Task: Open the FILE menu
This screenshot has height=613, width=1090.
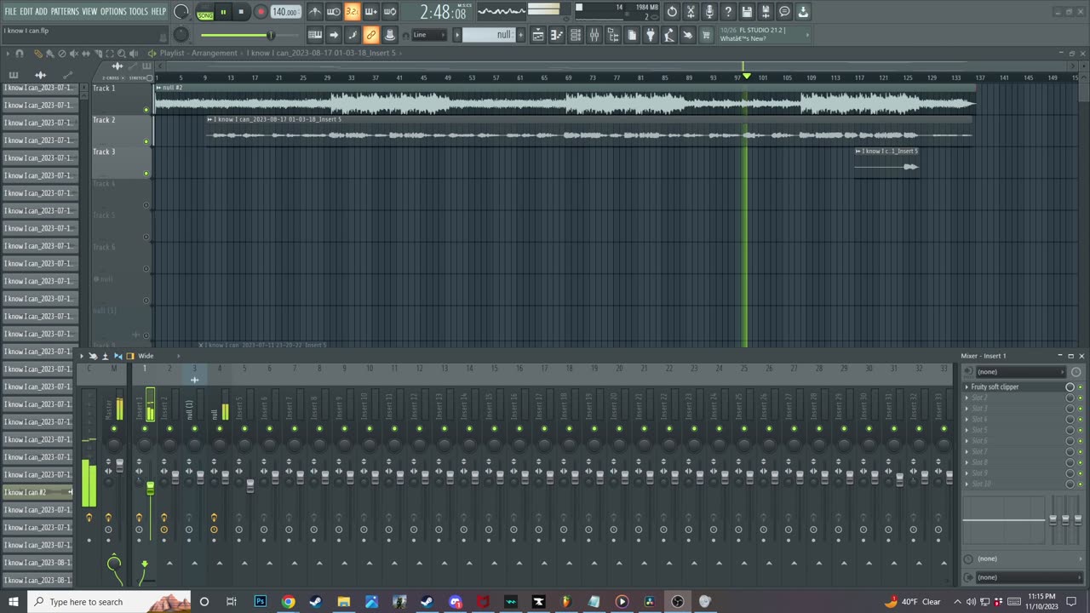Action: [10, 11]
